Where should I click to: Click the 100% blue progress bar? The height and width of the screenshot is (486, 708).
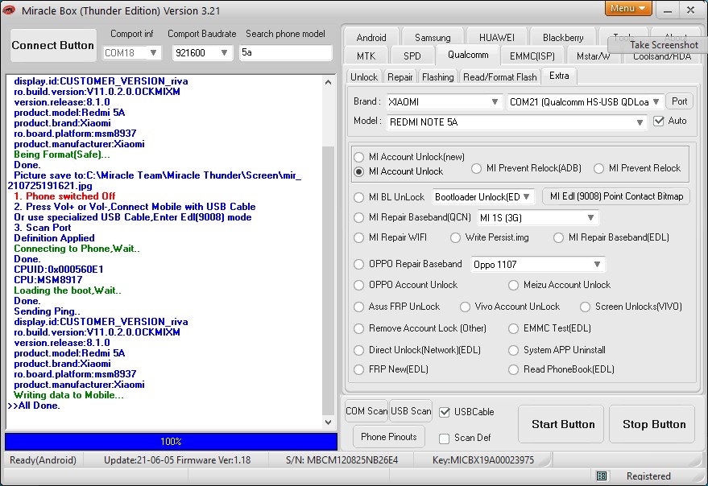pyautogui.click(x=171, y=442)
